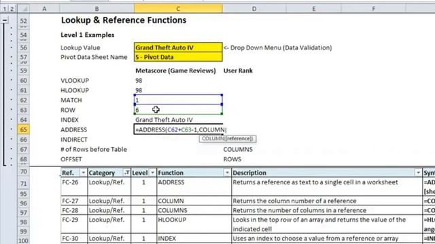Image resolution: width=435 pixels, height=244 pixels.
Task: Select the FC-27 reference cell
Action: pos(74,201)
